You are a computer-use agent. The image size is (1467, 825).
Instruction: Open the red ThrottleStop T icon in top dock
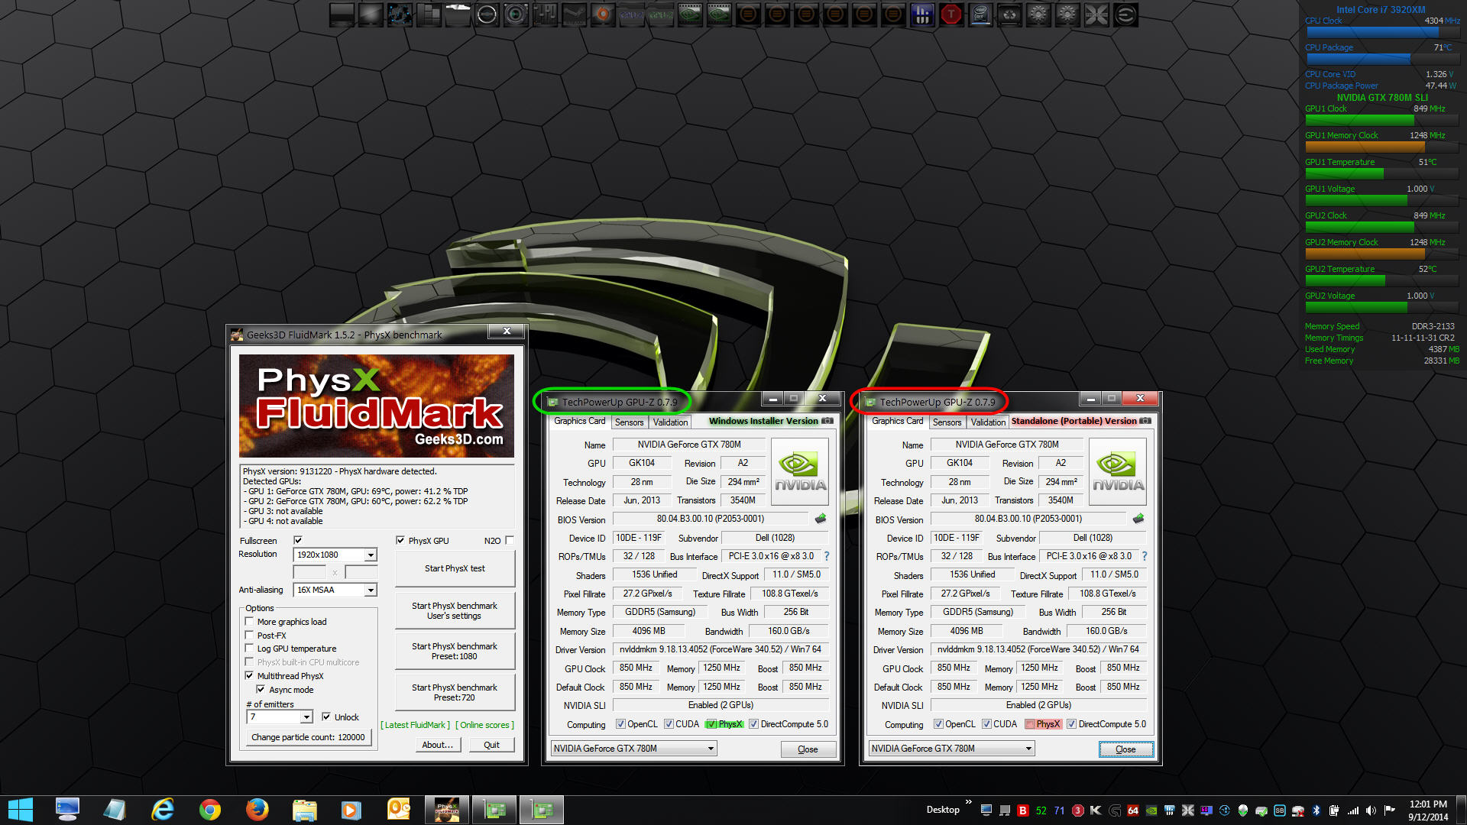951,15
